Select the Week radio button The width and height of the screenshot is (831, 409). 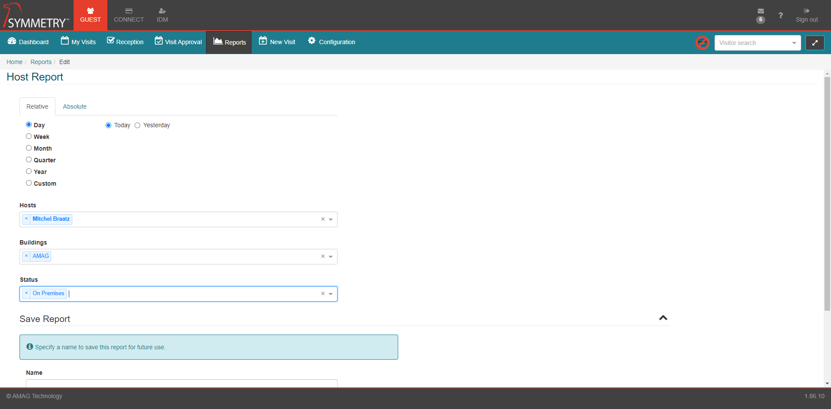pos(29,136)
